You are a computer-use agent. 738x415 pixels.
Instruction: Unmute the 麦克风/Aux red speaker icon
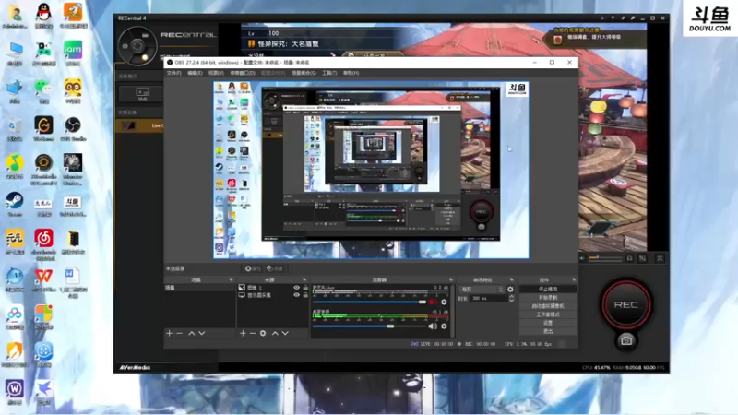[x=432, y=302]
